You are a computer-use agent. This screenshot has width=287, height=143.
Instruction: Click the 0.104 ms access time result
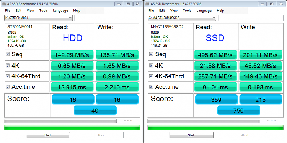coord(215,87)
